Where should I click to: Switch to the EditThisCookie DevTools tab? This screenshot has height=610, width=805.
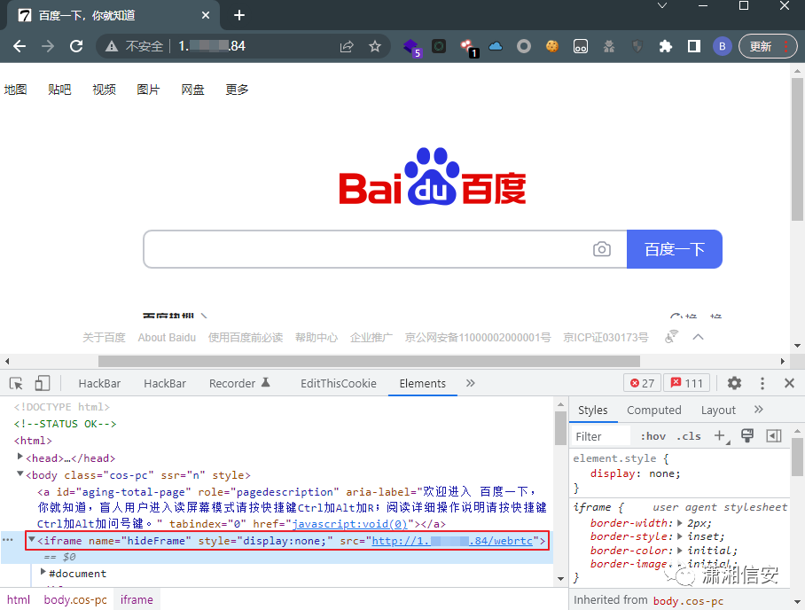point(339,384)
